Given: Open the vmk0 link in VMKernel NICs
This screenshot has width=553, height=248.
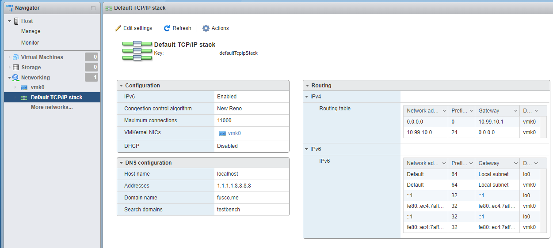Looking at the screenshot, I should (x=234, y=133).
